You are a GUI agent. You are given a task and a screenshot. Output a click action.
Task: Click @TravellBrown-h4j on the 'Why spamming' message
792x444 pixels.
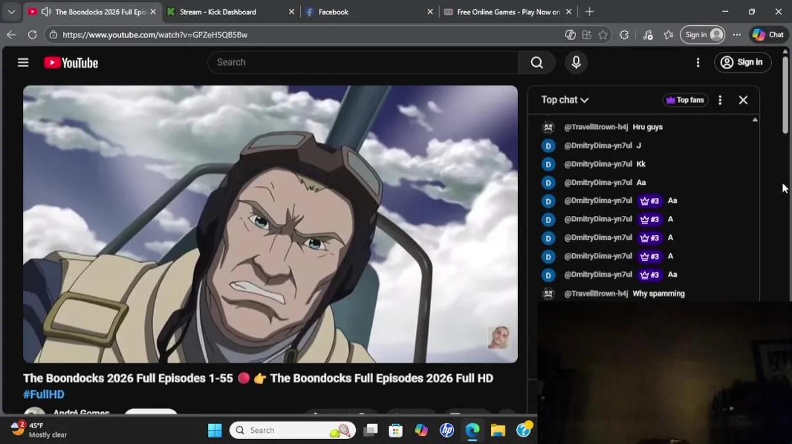click(596, 294)
